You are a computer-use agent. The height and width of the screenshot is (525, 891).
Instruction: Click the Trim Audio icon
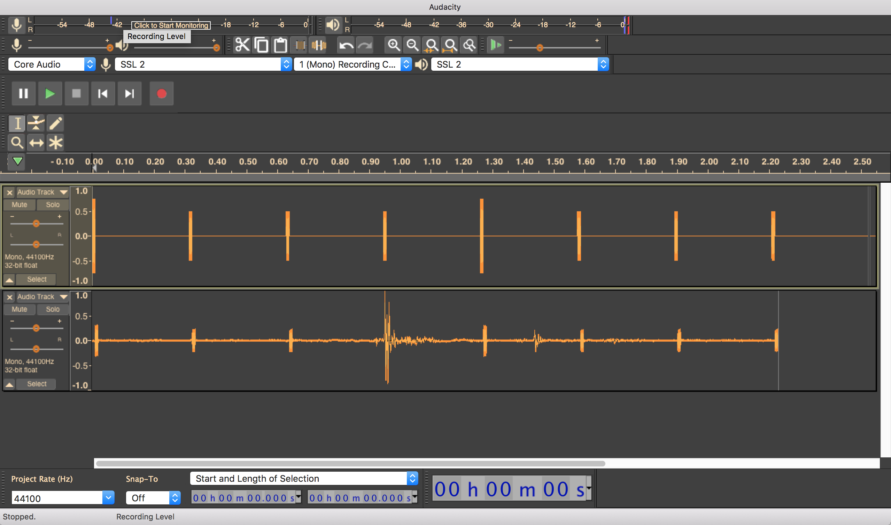point(299,45)
